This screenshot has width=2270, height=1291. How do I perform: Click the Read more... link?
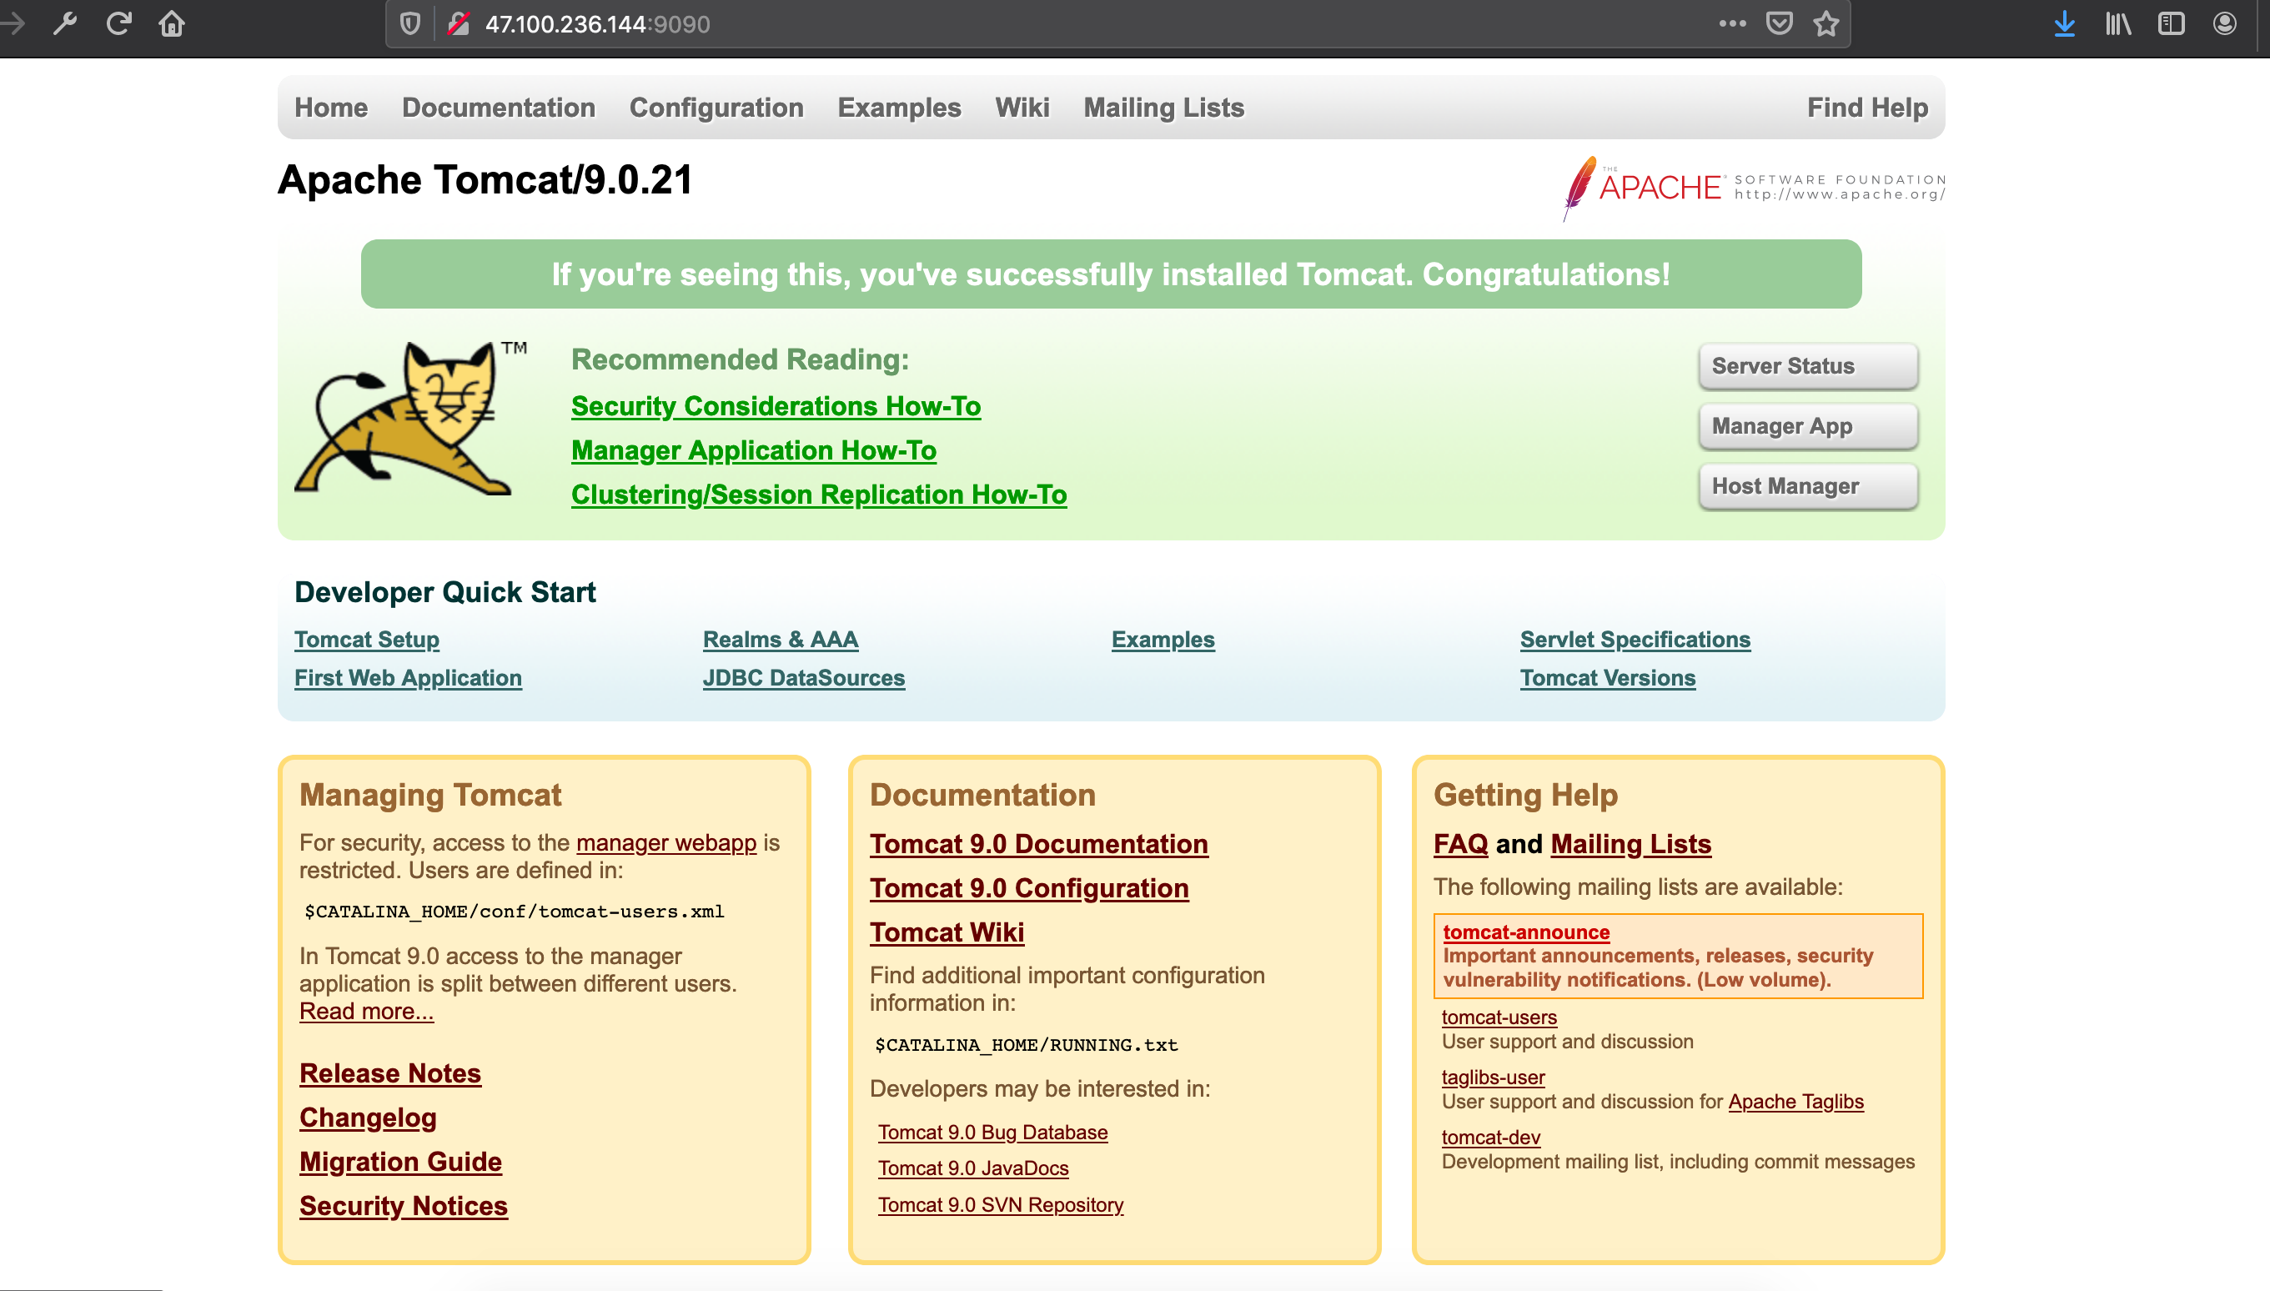click(x=366, y=1011)
